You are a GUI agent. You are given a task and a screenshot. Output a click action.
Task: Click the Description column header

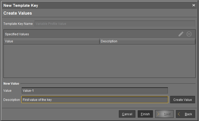pos(147,41)
